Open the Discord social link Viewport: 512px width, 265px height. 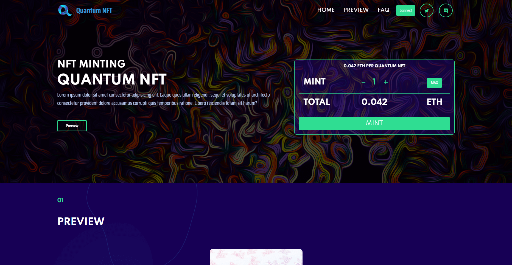[446, 10]
